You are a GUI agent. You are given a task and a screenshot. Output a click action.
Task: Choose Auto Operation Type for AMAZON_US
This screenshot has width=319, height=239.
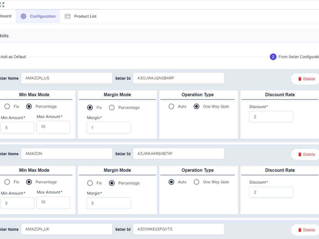(171, 106)
